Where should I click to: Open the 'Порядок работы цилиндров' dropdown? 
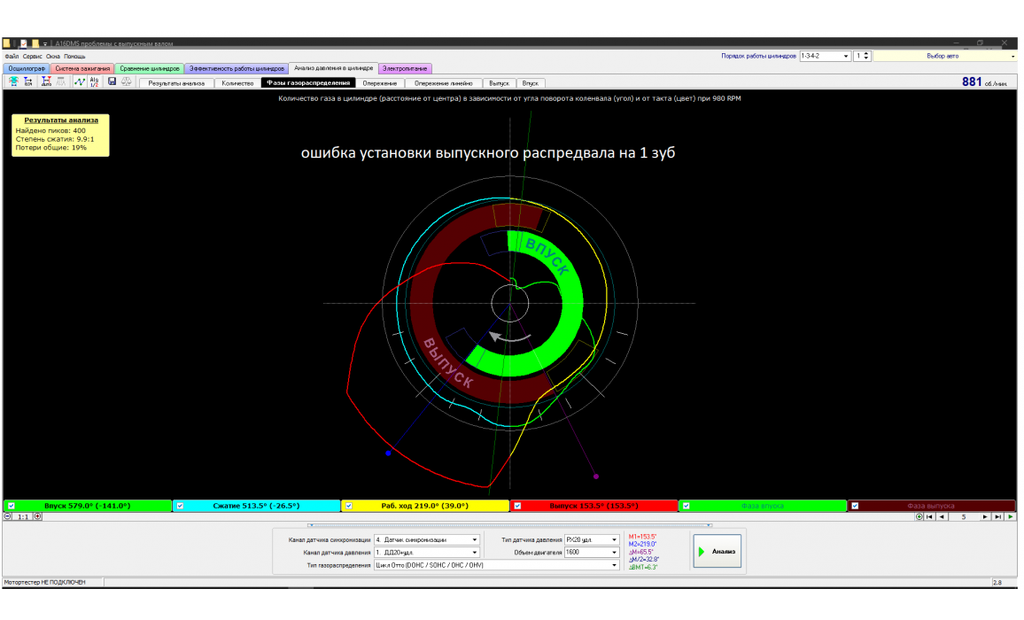[845, 56]
